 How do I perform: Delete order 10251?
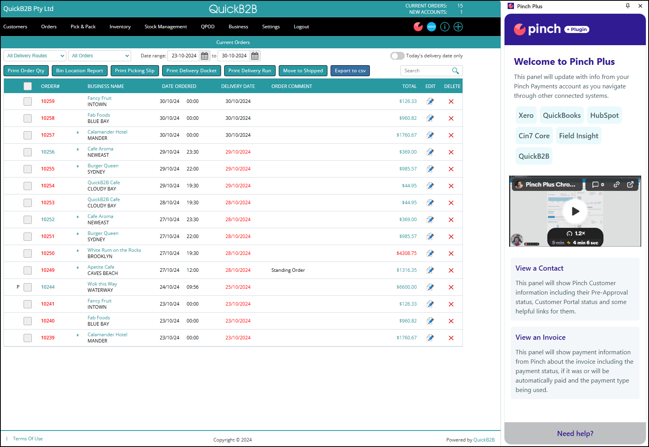tap(451, 236)
